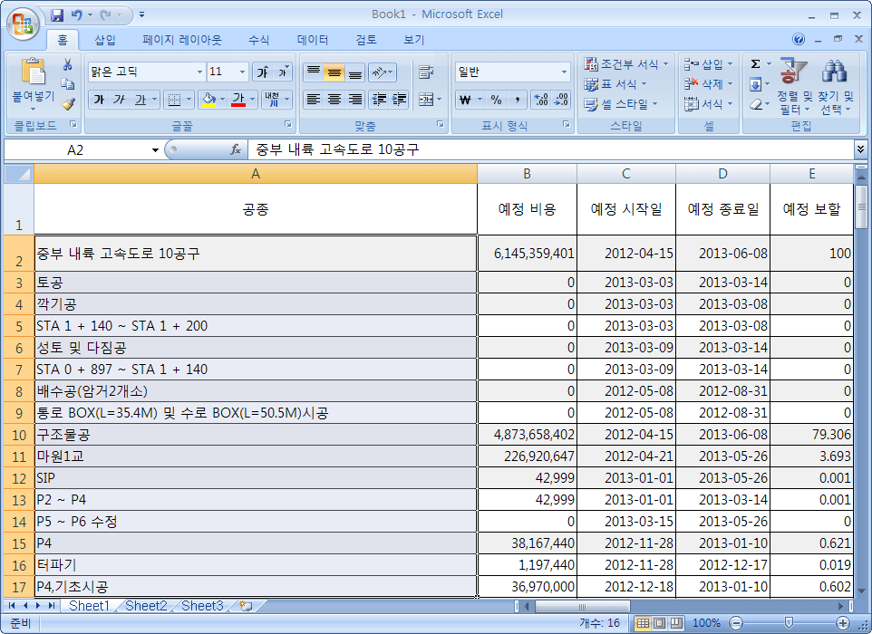Click the yellow fill color swatch

coord(208,100)
